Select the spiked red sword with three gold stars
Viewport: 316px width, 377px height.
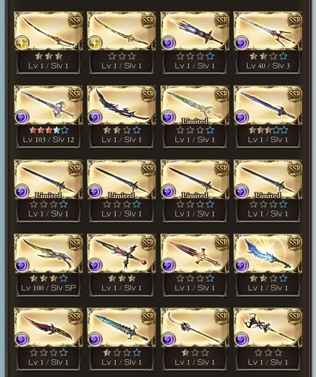(x=121, y=264)
